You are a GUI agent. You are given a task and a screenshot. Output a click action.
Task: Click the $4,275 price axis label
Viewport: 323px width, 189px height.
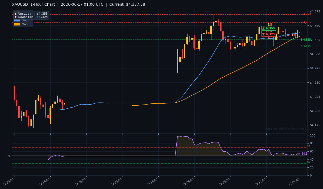[x=315, y=68]
